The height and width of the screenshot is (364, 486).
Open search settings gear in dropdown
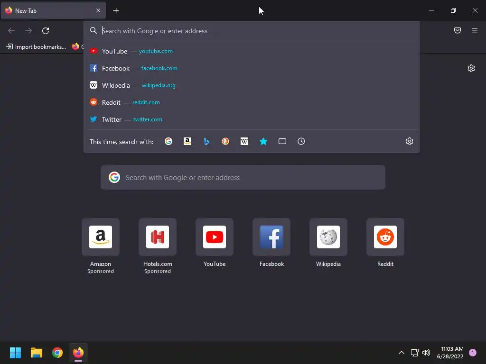pyautogui.click(x=410, y=141)
